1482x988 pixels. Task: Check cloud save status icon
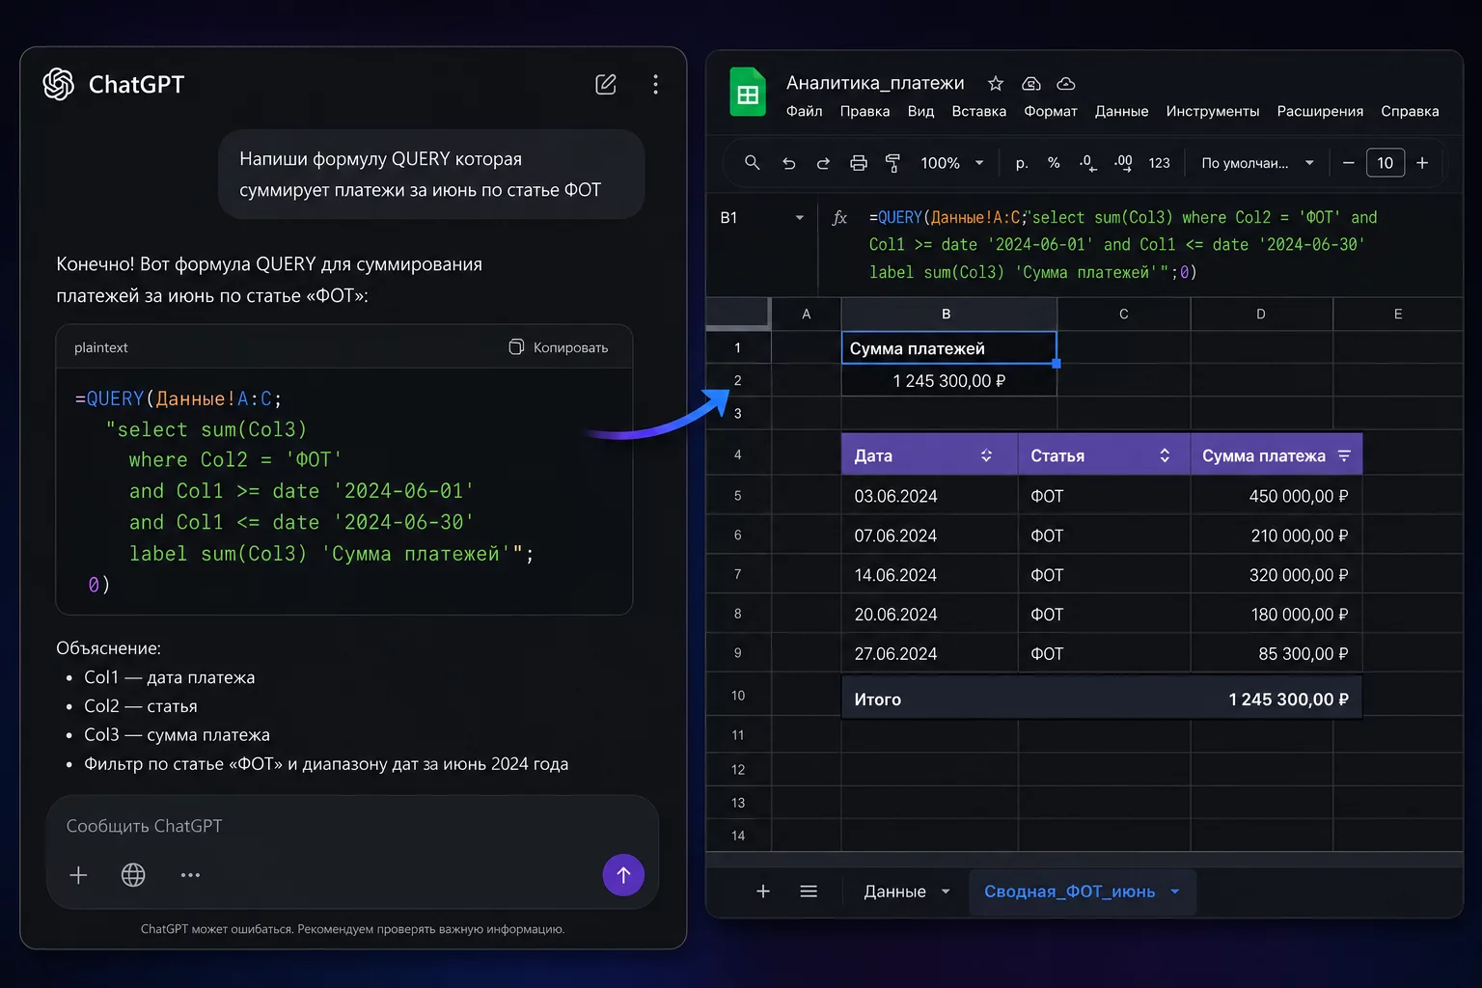(x=1066, y=84)
